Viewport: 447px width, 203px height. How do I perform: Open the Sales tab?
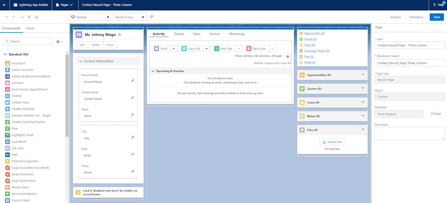(197, 34)
